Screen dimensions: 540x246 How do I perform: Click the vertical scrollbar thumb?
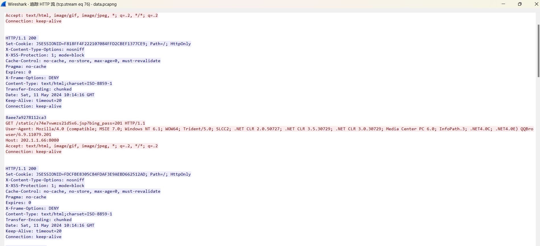pyautogui.click(x=538, y=51)
